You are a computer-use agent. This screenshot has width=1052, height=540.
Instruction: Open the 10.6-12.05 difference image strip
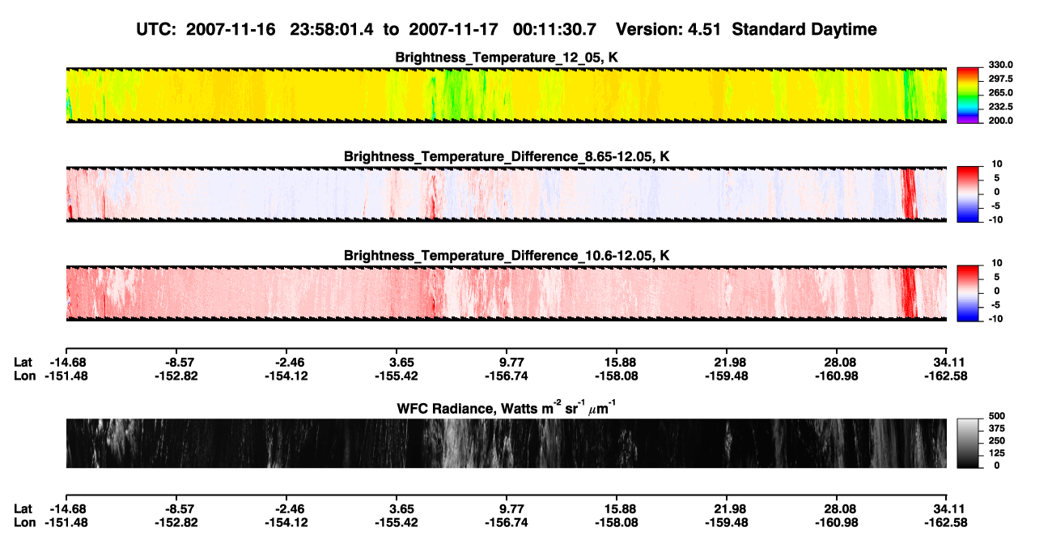(506, 293)
